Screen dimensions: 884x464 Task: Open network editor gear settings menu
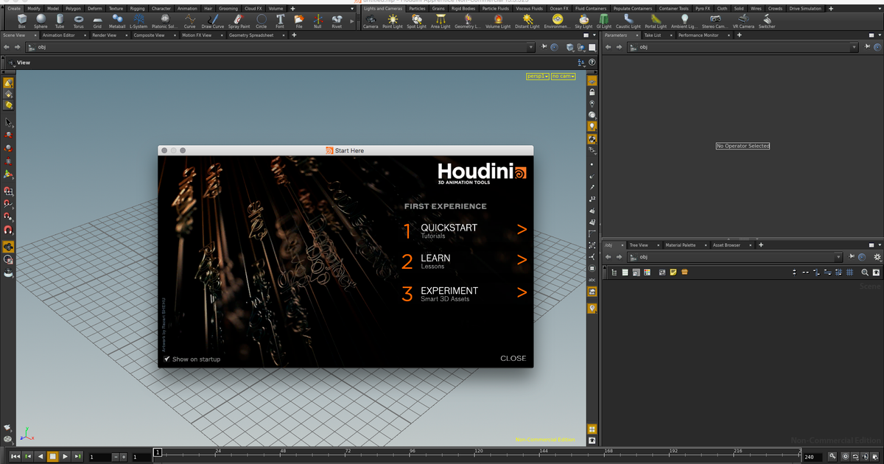pyautogui.click(x=877, y=257)
